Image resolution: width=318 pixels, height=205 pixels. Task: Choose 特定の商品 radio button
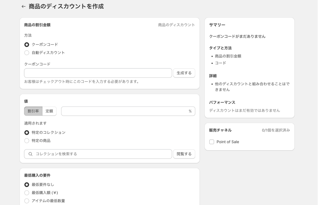coord(27,141)
